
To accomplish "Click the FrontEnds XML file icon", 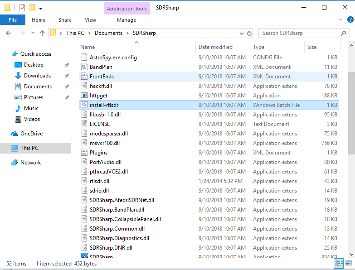I will pos(84,76).
